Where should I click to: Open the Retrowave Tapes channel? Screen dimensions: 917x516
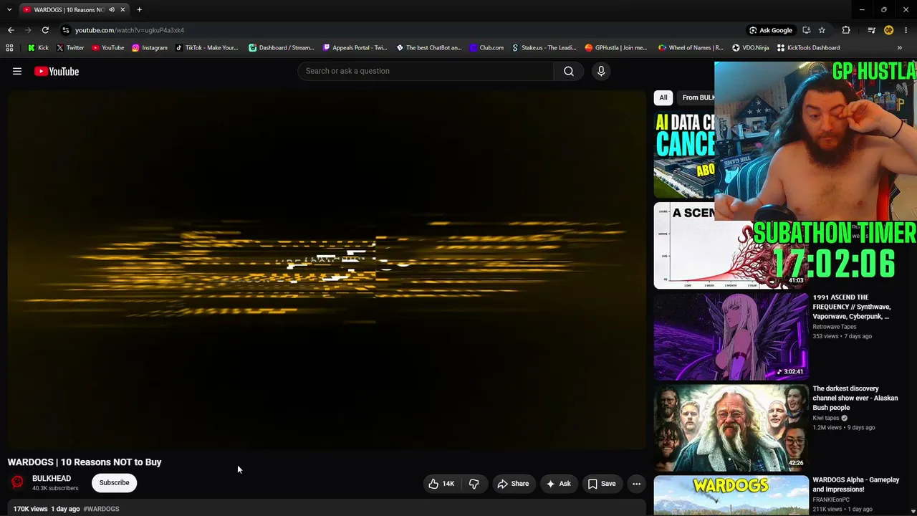834,327
